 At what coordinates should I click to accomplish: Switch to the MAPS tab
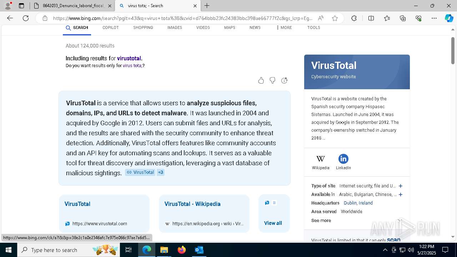pos(230,27)
